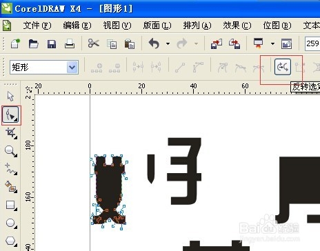Click the Export icon
Viewport: 320px width, 251px height.
point(234,43)
